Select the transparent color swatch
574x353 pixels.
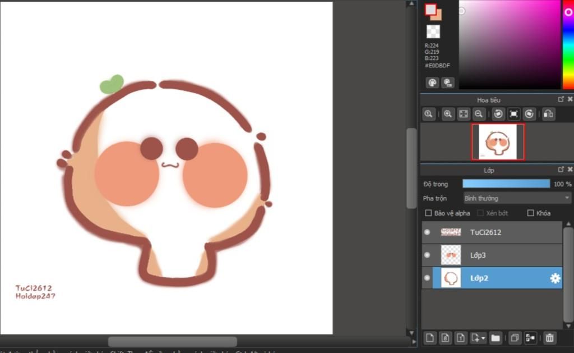(x=433, y=31)
